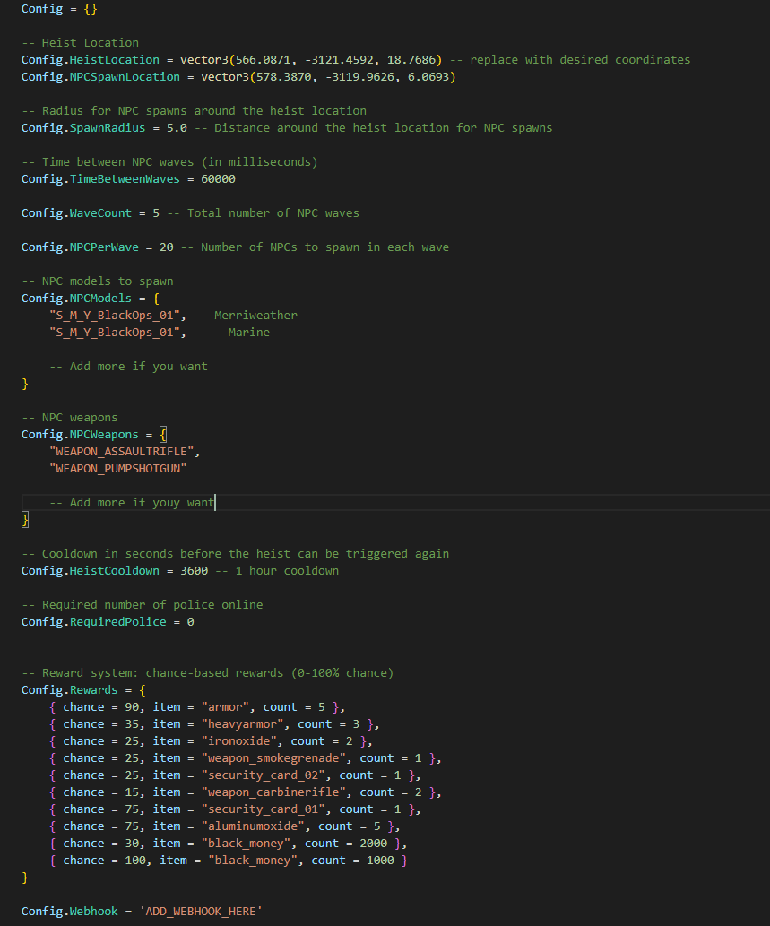The image size is (770, 926).
Task: Click the model string commented Marine
Action: [x=117, y=333]
